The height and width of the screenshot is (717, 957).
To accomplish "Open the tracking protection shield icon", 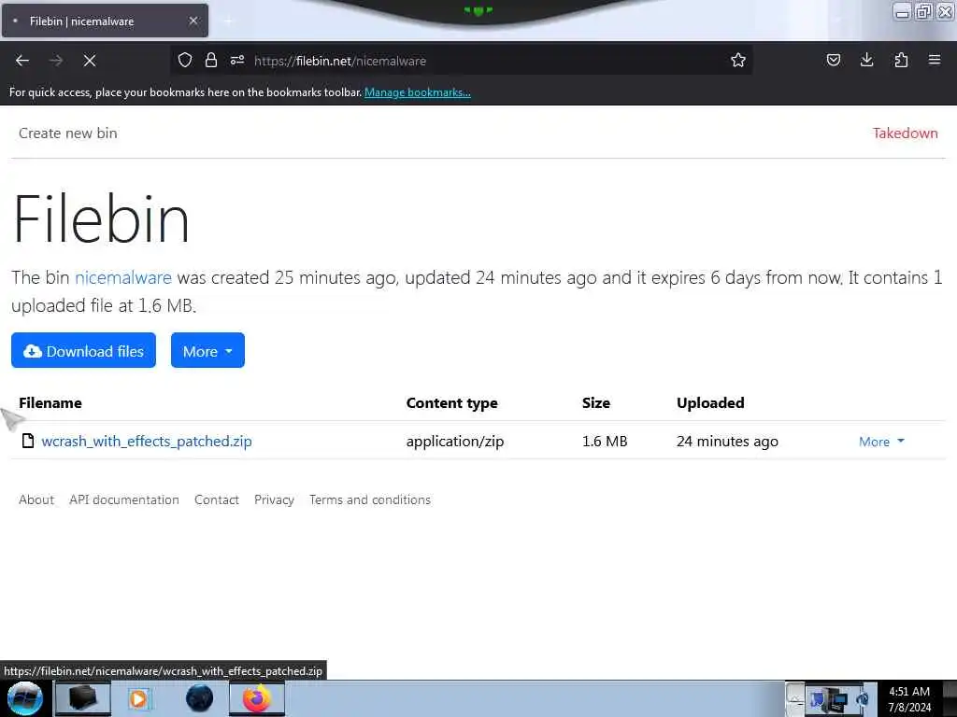I will [185, 60].
